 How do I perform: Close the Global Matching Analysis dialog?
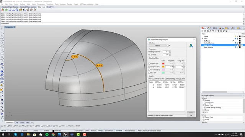(194, 40)
